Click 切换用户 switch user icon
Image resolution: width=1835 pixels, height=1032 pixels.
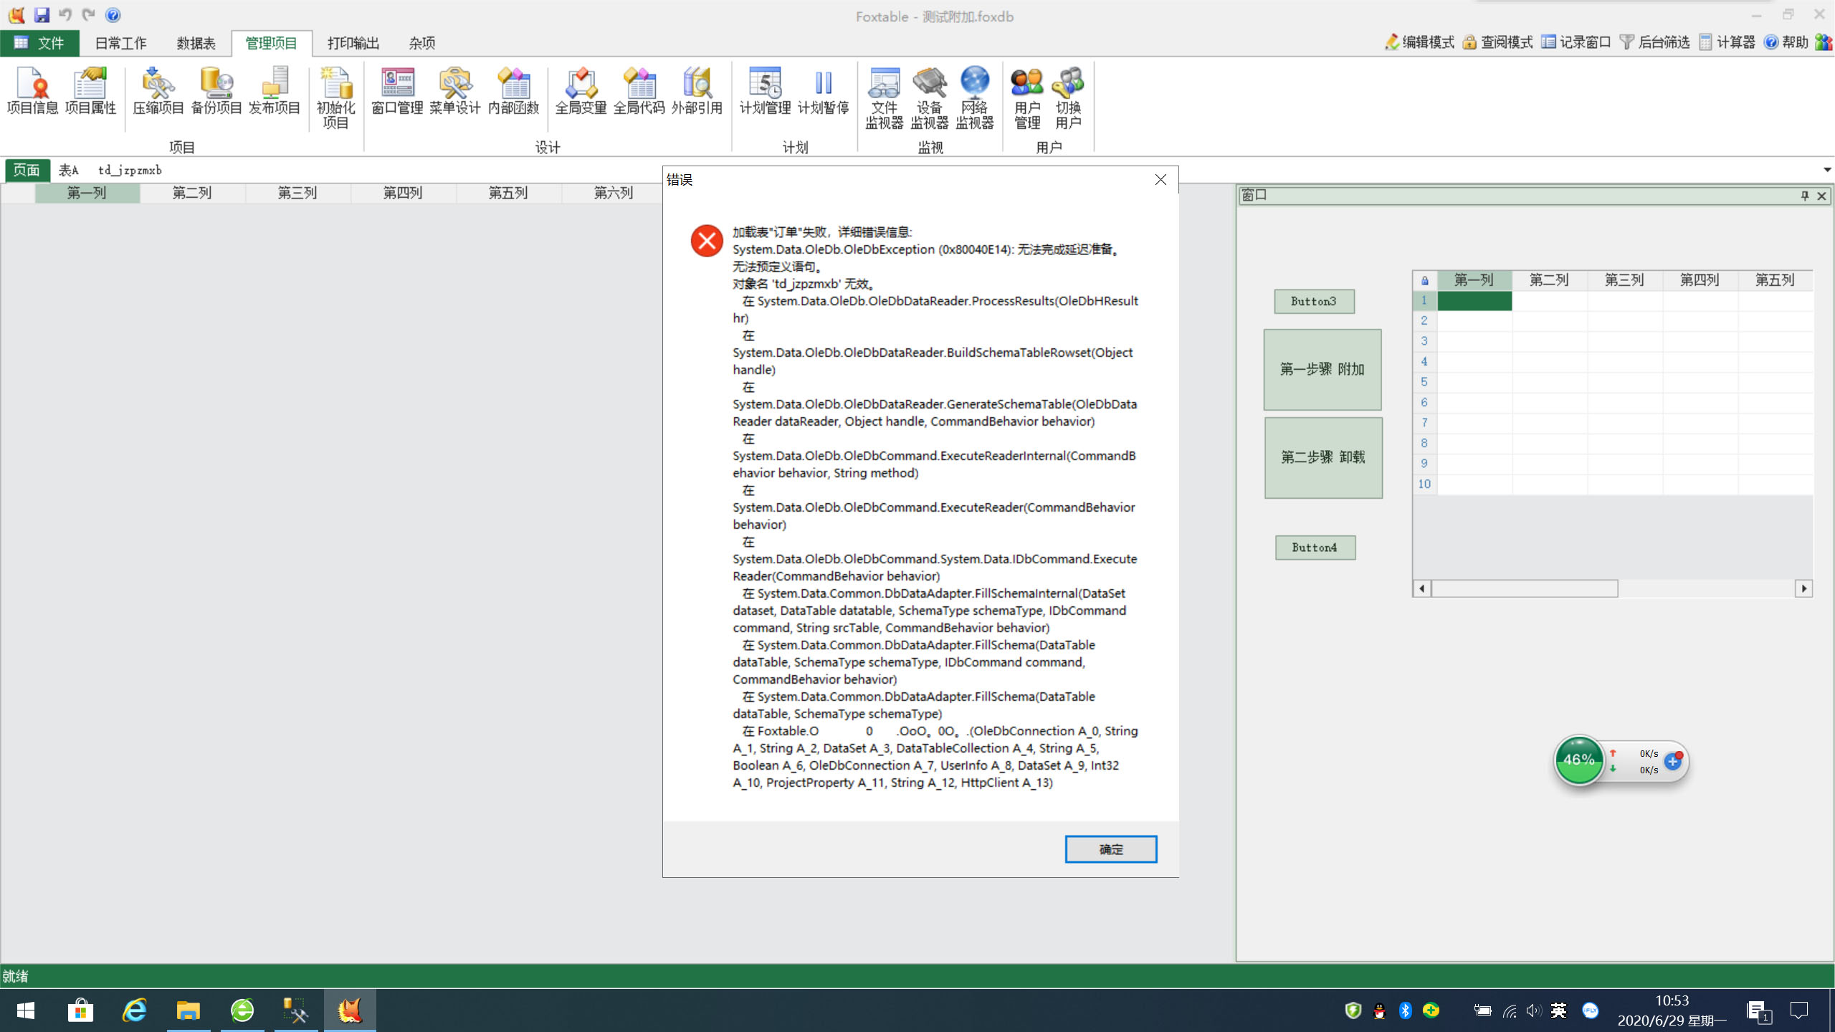coord(1068,98)
